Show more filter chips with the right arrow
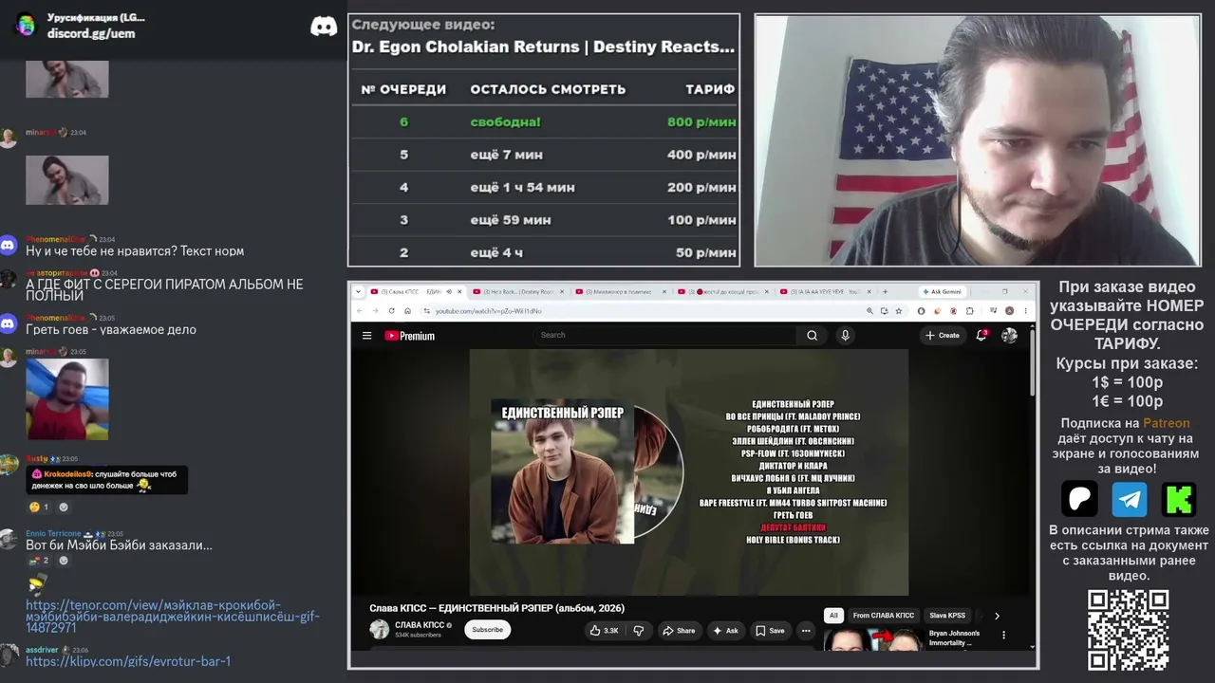This screenshot has width=1215, height=683. (x=997, y=616)
